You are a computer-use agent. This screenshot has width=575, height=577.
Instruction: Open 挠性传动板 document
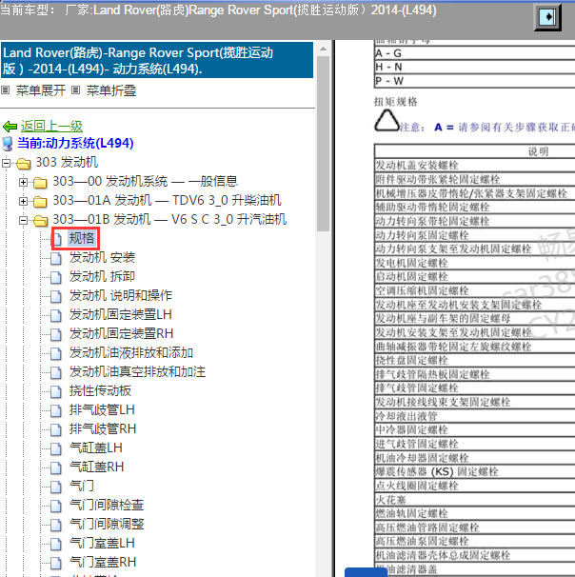click(100, 390)
